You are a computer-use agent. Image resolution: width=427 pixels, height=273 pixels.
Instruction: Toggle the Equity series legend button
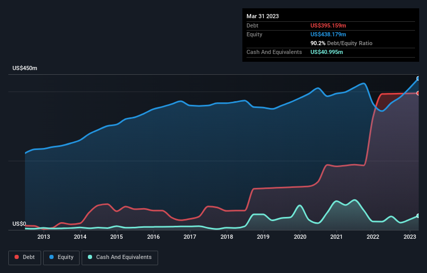click(x=61, y=257)
